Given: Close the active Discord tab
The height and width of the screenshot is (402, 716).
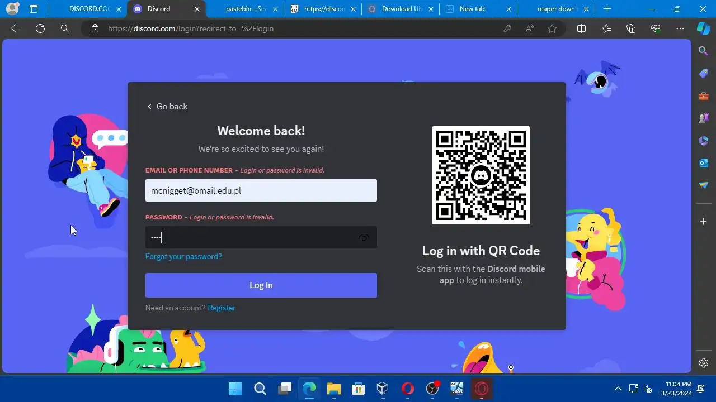Looking at the screenshot, I should [197, 9].
